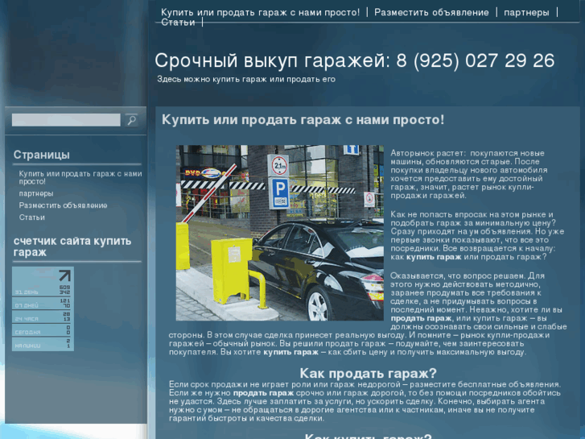The width and height of the screenshot is (585, 439).
Task: Open sidebar link 'Разместить объявление'
Action: 63,205
